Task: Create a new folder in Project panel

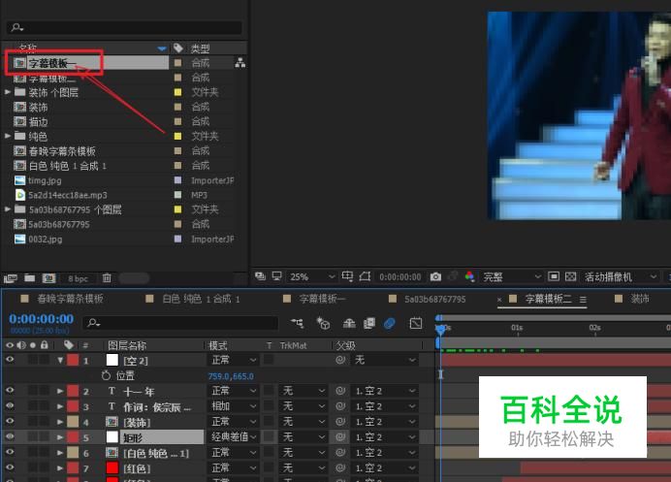Action: 29,278
